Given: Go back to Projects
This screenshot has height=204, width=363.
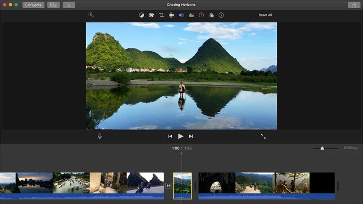Looking at the screenshot, I should (33, 5).
